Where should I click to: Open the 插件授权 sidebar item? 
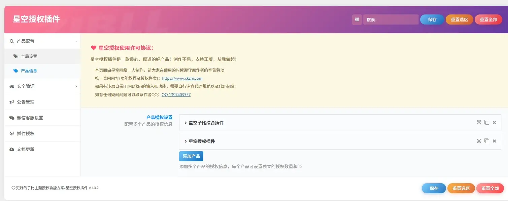26,133
